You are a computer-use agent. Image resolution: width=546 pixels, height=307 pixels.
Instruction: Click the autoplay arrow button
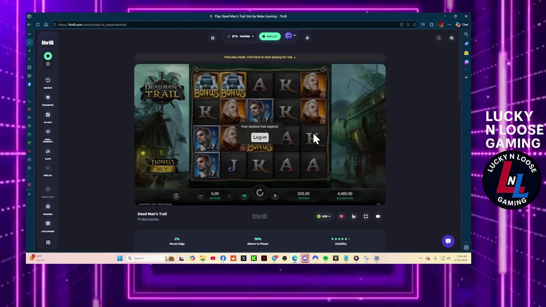275,196
